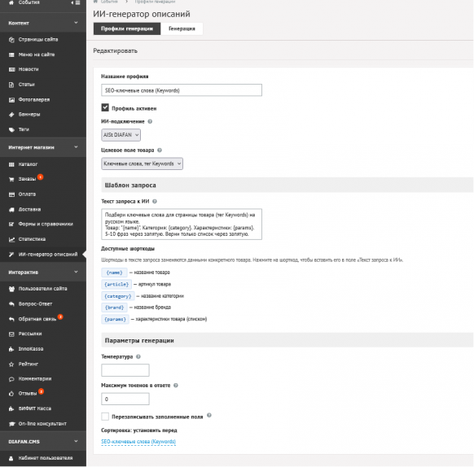
Task: Open Каталог via its grid icon
Action: click(11, 164)
